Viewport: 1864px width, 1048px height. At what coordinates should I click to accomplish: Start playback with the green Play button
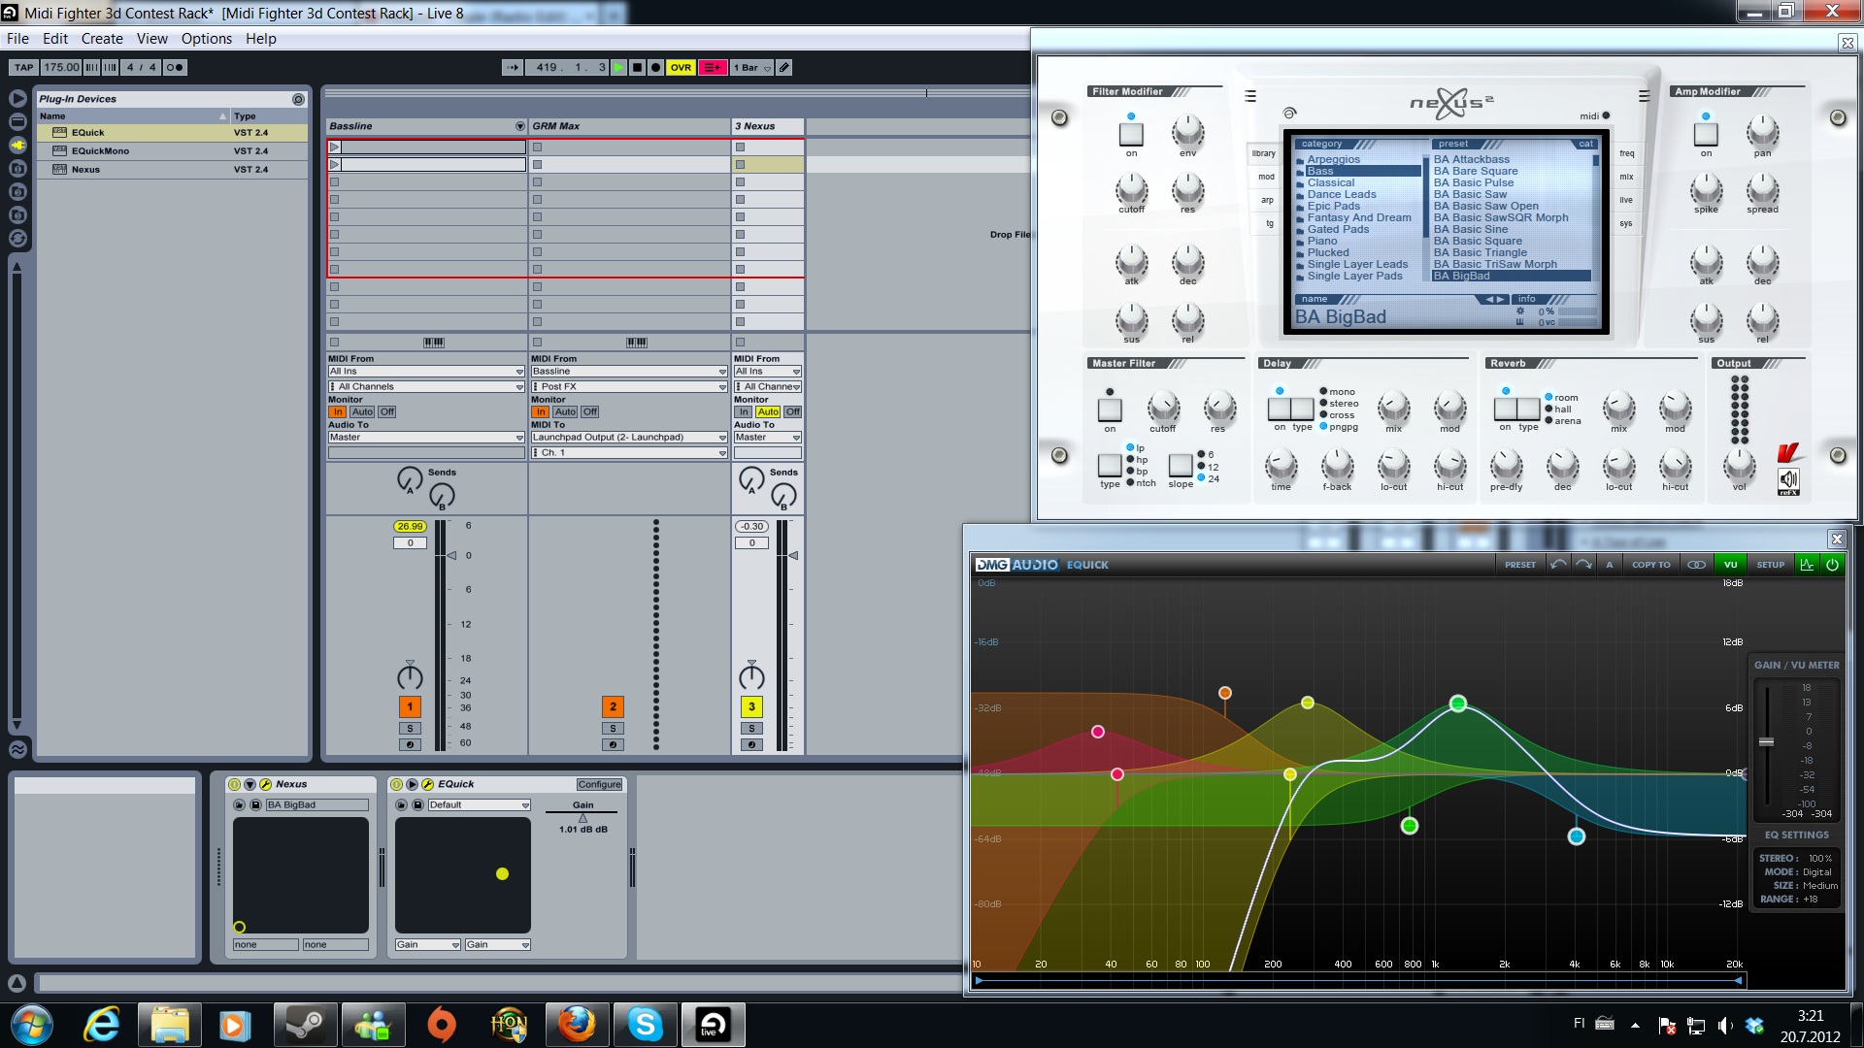[618, 68]
